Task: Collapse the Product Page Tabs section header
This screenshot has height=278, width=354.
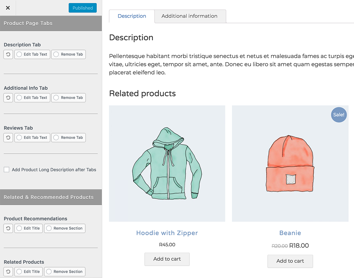Action: tap(51, 23)
